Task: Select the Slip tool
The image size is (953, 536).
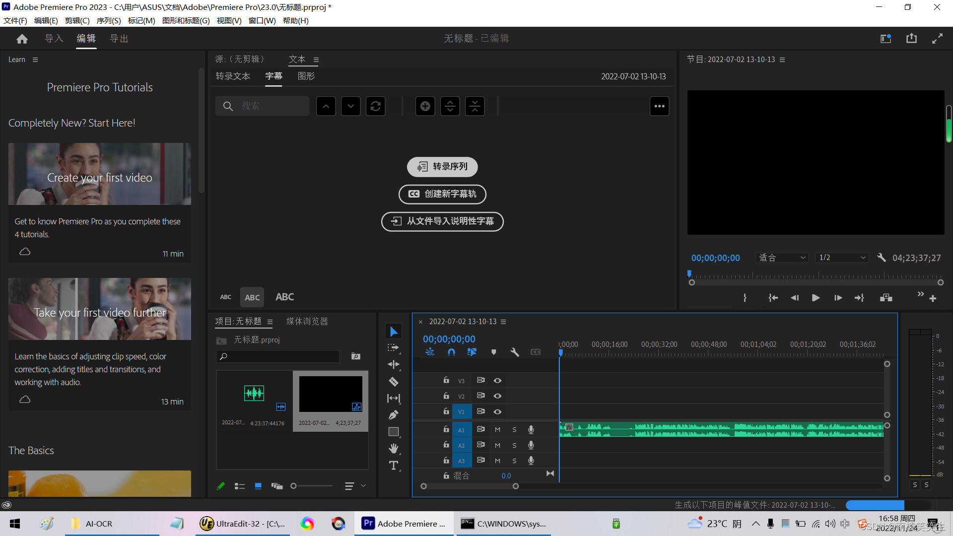Action: coord(394,398)
